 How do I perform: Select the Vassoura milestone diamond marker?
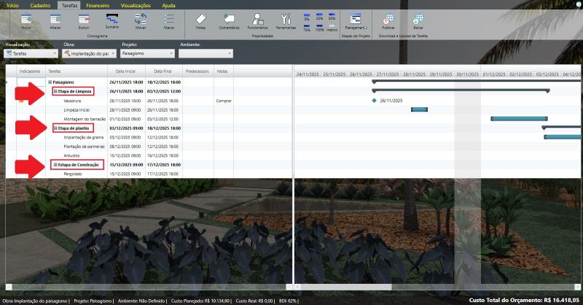pos(374,100)
